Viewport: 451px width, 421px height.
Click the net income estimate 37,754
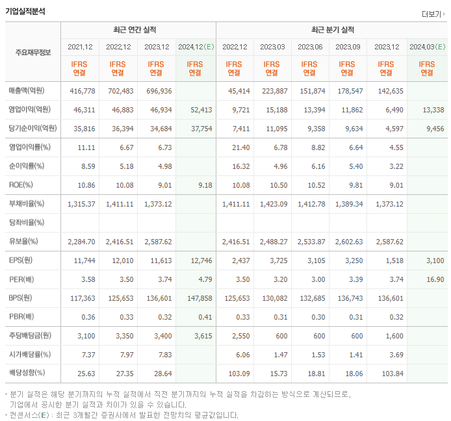tap(201, 129)
